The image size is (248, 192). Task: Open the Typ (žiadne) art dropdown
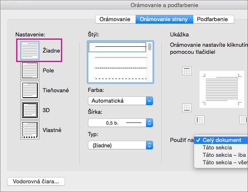pos(121,145)
